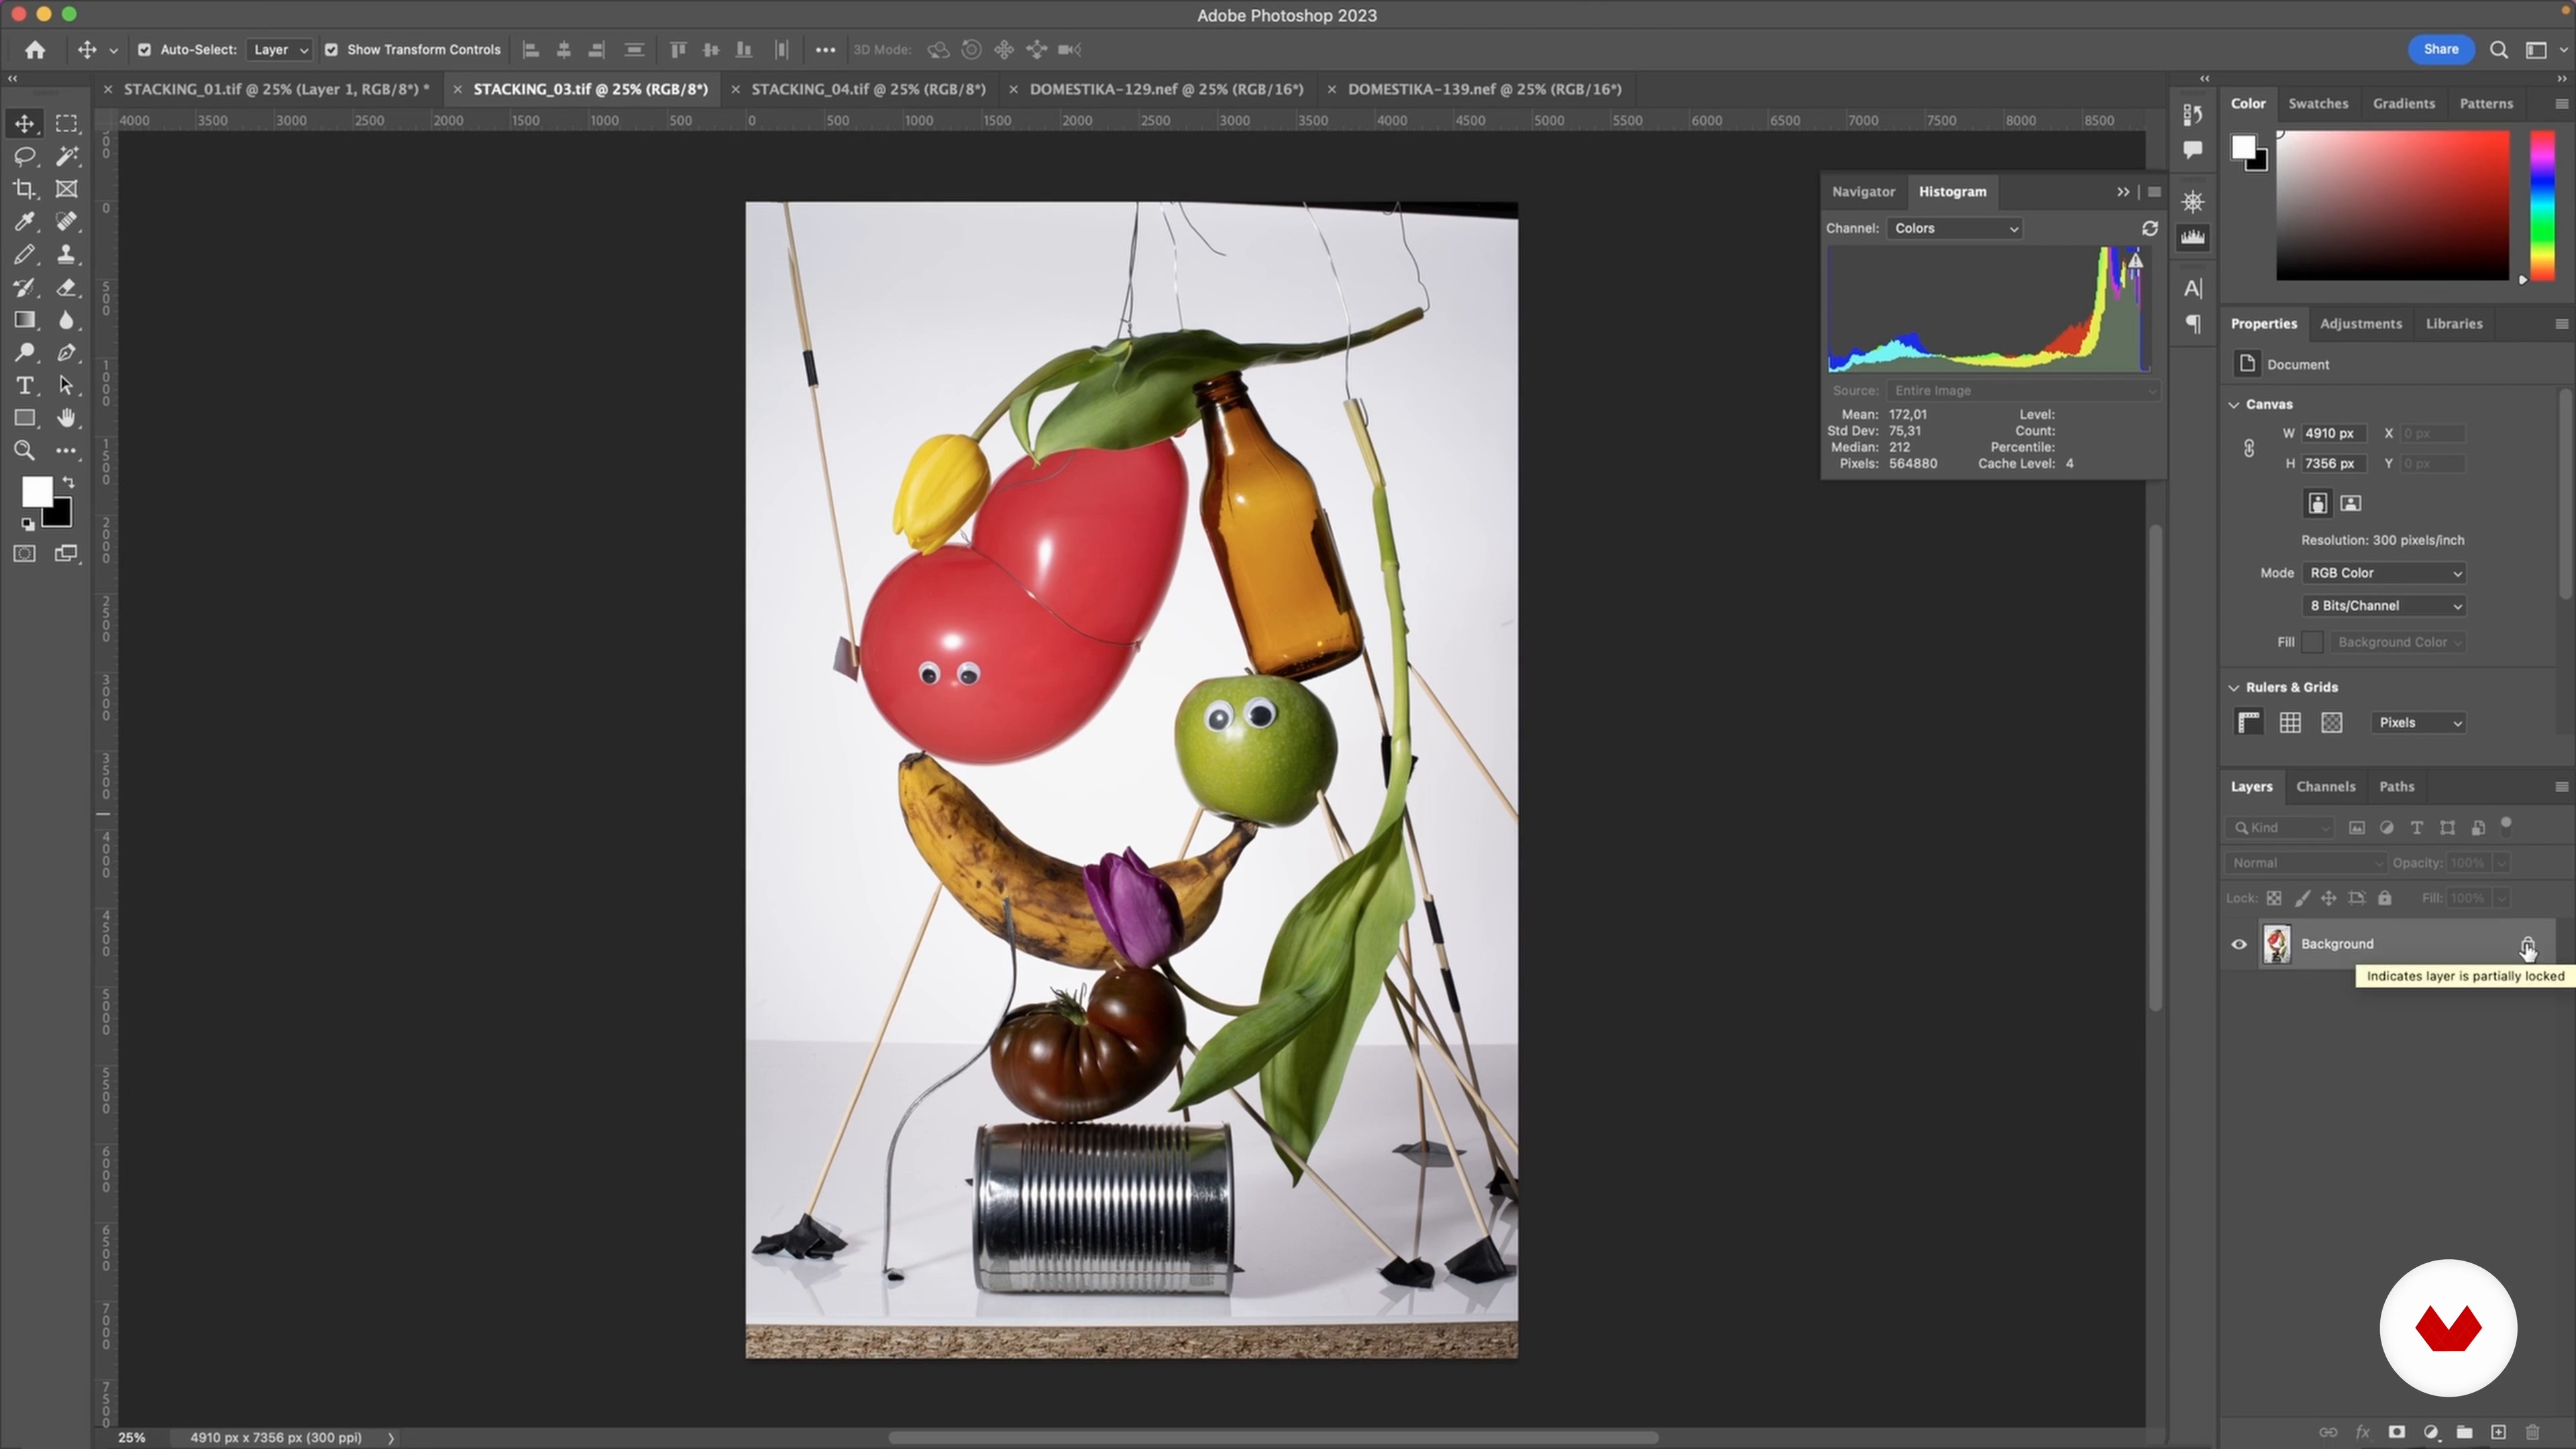This screenshot has height=1449, width=2576.
Task: Select the Type tool
Action: point(24,386)
